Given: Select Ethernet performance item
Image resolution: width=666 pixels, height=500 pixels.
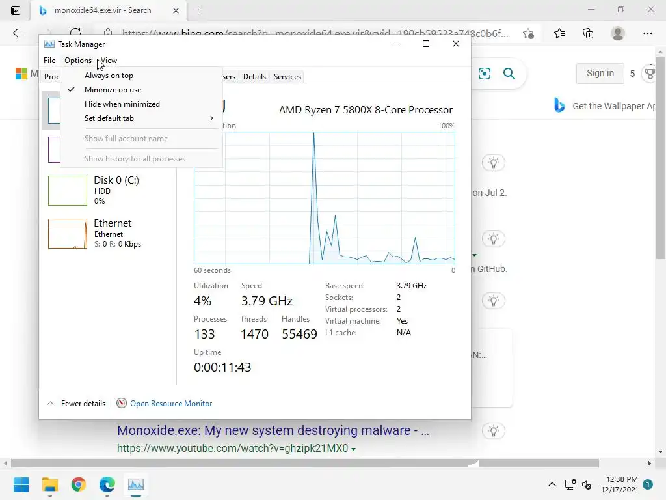Looking at the screenshot, I should coord(107,234).
